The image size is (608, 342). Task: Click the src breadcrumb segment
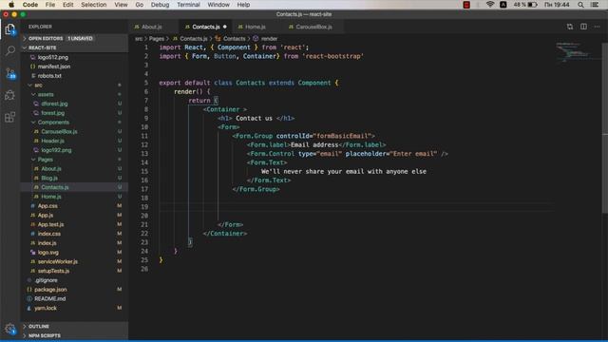(139, 39)
